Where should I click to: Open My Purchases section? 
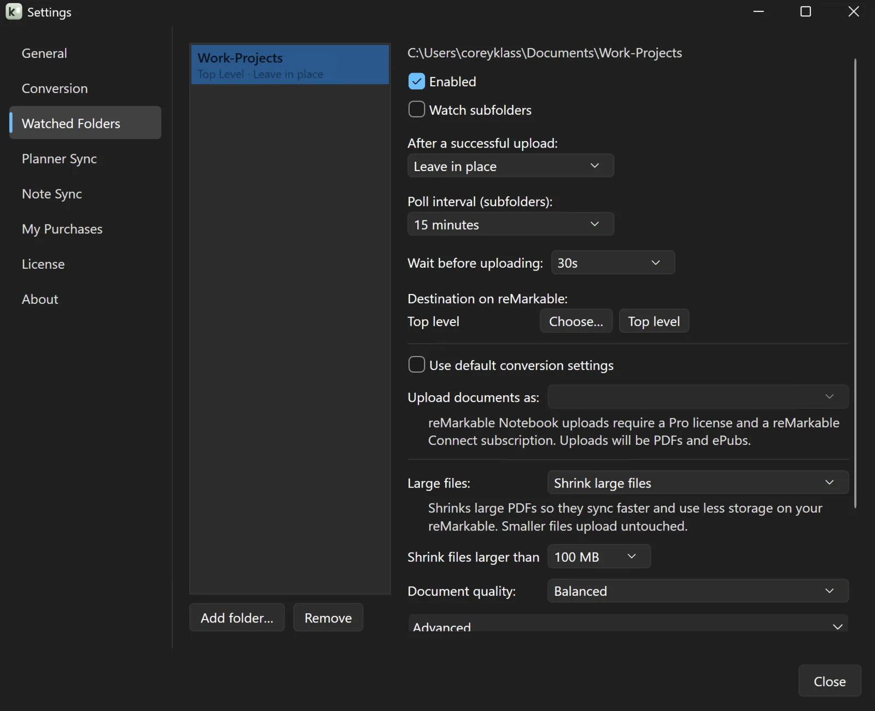point(85,229)
